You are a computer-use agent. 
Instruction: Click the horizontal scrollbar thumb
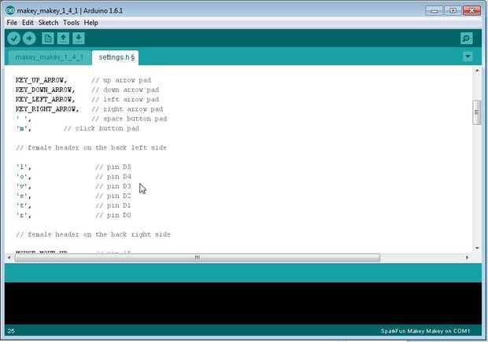[x=198, y=257]
